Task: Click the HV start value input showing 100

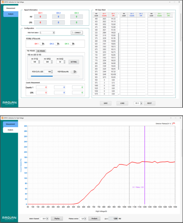Action: pyautogui.click(x=35, y=62)
